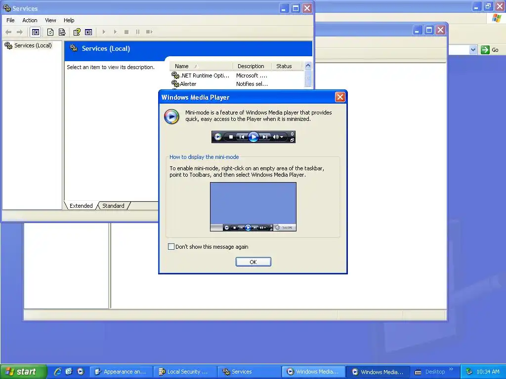Viewport: 506px width, 379px height.
Task: Click the Windows Media Player dialog logo icon
Action: [x=171, y=116]
